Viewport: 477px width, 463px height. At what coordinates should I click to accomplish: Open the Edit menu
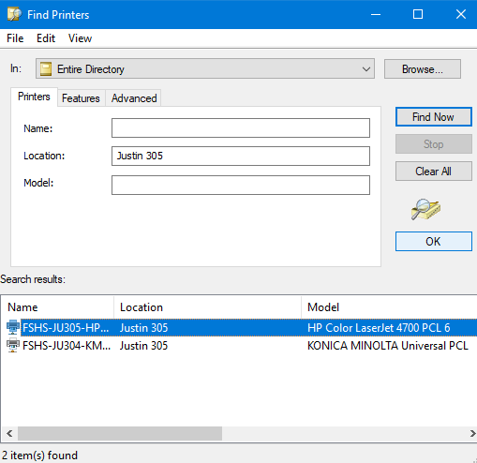46,38
